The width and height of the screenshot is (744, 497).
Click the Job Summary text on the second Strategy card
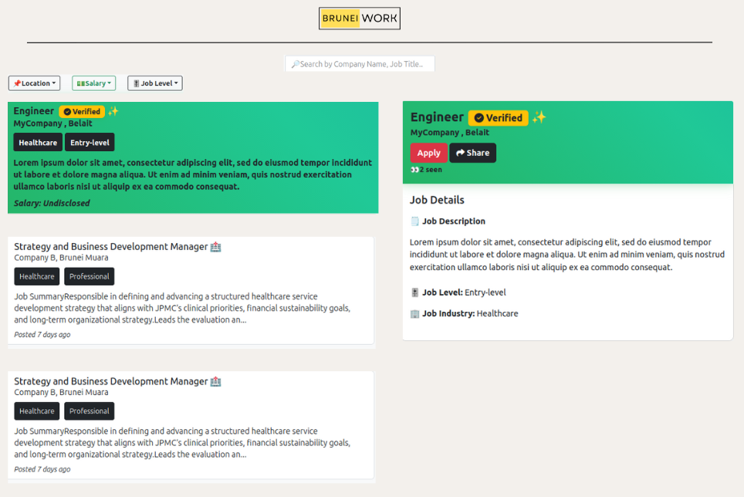[x=182, y=443]
